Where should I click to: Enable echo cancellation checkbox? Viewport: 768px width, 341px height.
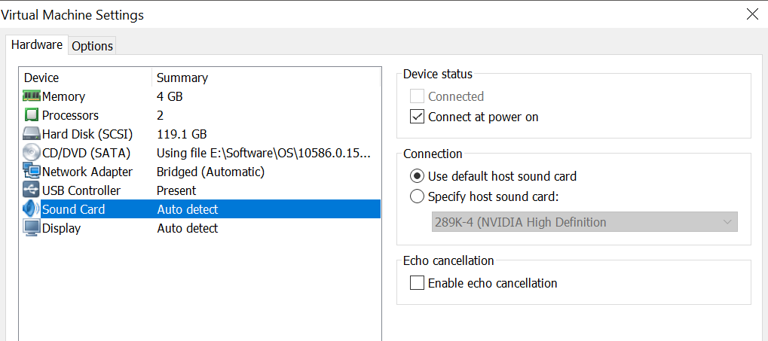click(x=417, y=283)
